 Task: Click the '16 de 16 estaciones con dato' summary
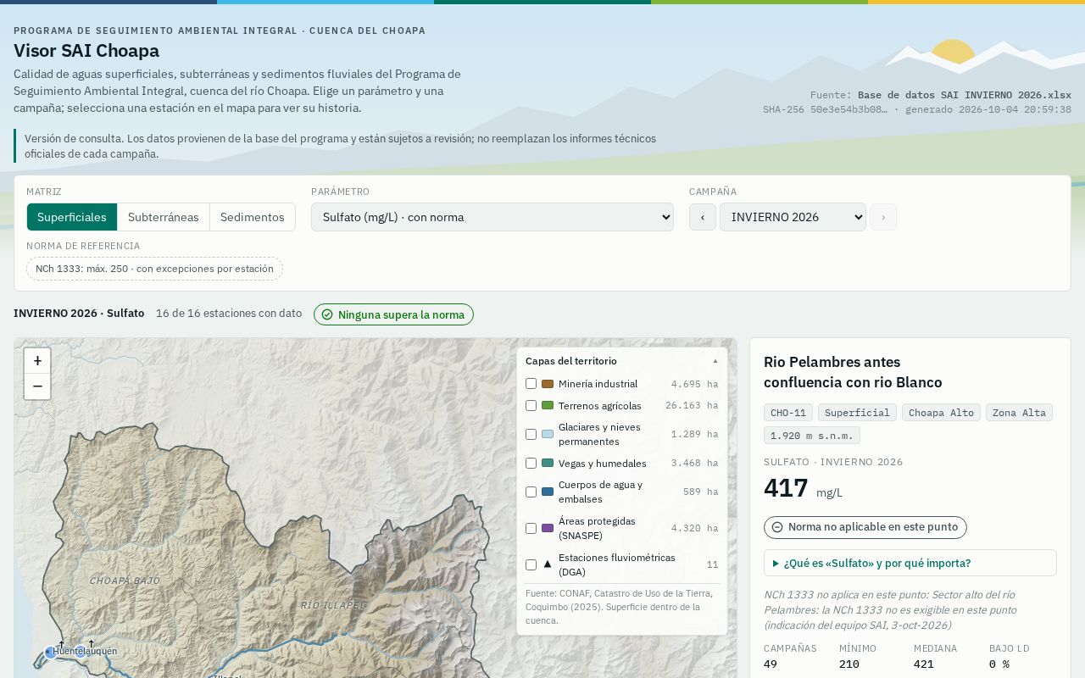click(x=229, y=314)
